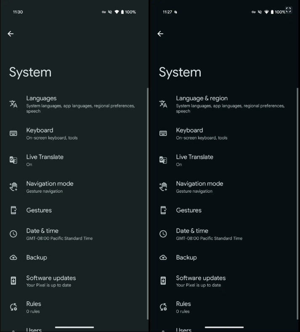Open Rules on the left screen
The image size is (300, 332).
pyautogui.click(x=74, y=307)
